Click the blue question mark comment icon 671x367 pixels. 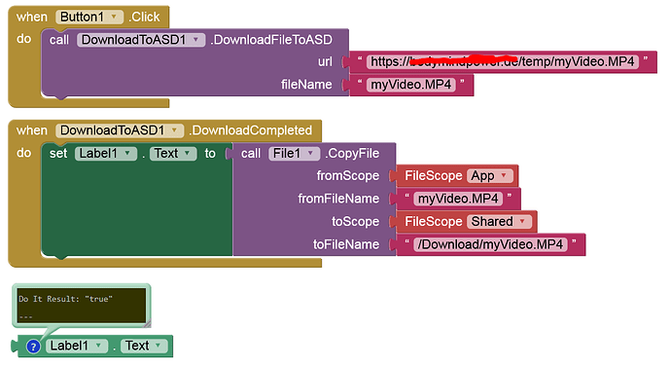coord(33,346)
